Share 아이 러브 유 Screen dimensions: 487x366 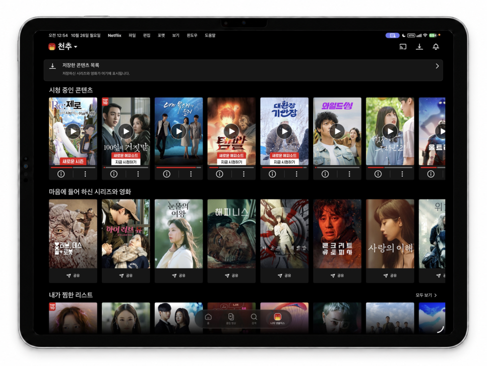126,276
